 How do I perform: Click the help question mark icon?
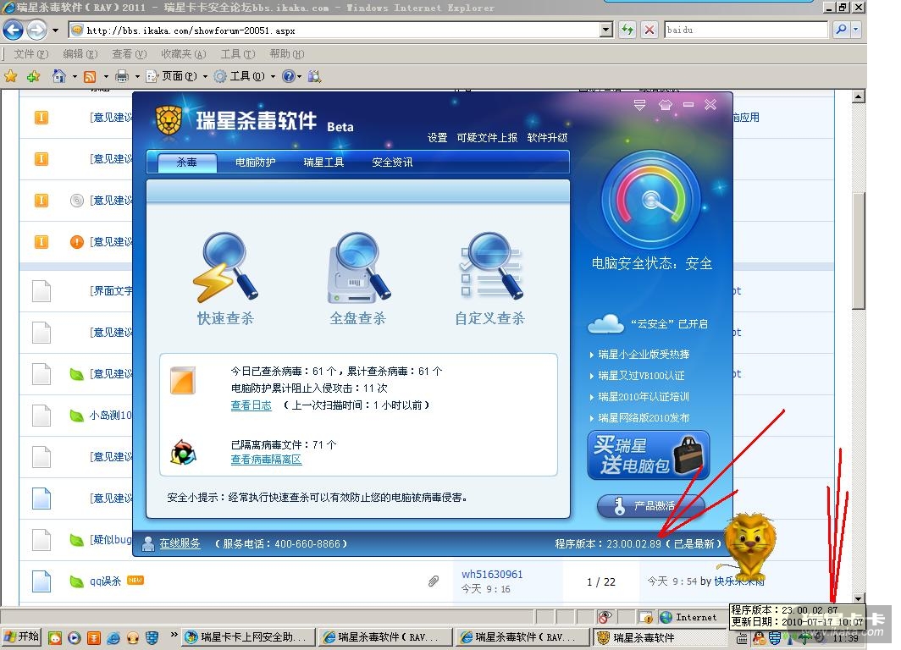click(x=289, y=76)
